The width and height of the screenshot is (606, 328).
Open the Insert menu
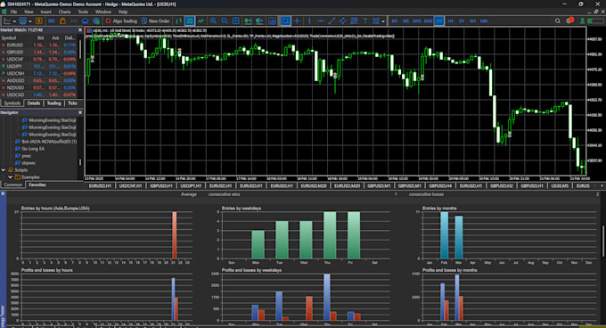coord(45,12)
